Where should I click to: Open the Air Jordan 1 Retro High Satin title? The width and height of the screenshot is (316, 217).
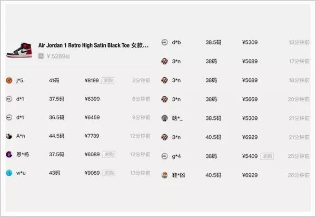click(x=93, y=45)
